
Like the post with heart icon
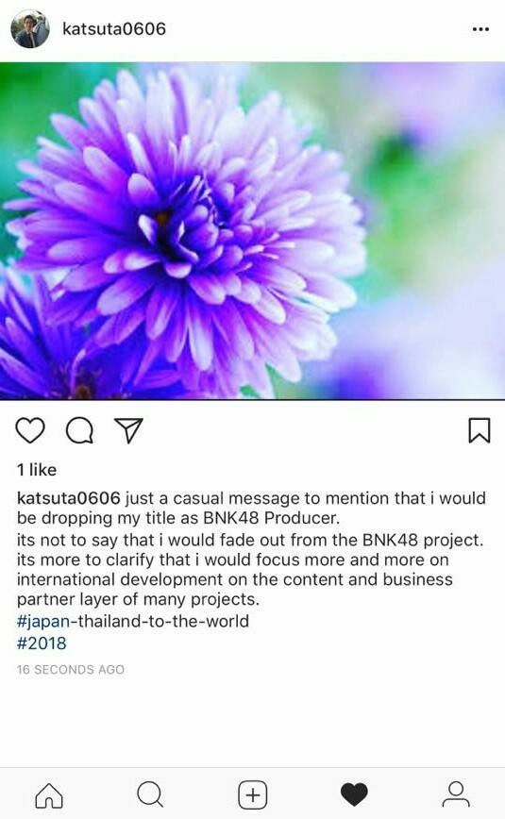pyautogui.click(x=30, y=430)
